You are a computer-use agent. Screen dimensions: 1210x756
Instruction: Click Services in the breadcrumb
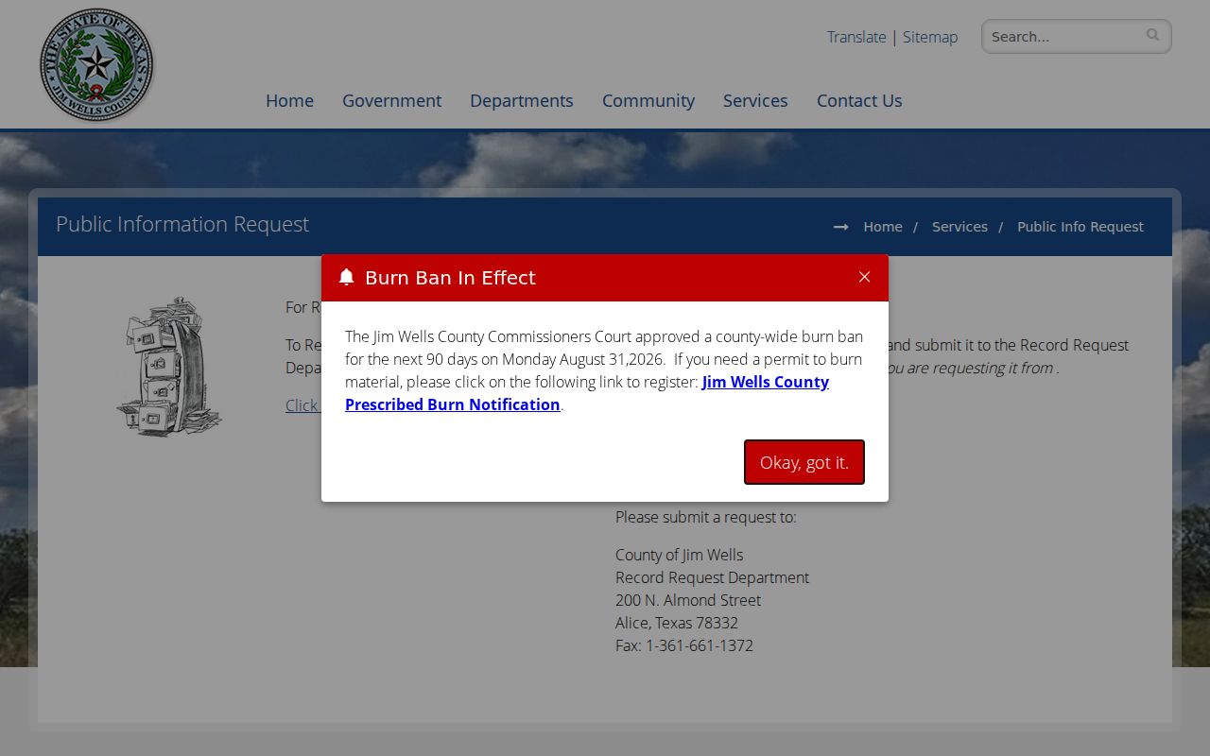tap(959, 227)
